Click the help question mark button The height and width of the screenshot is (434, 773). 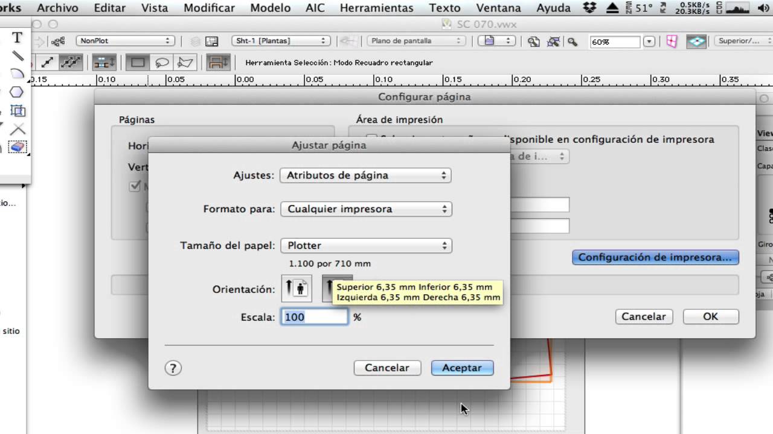pos(173,368)
